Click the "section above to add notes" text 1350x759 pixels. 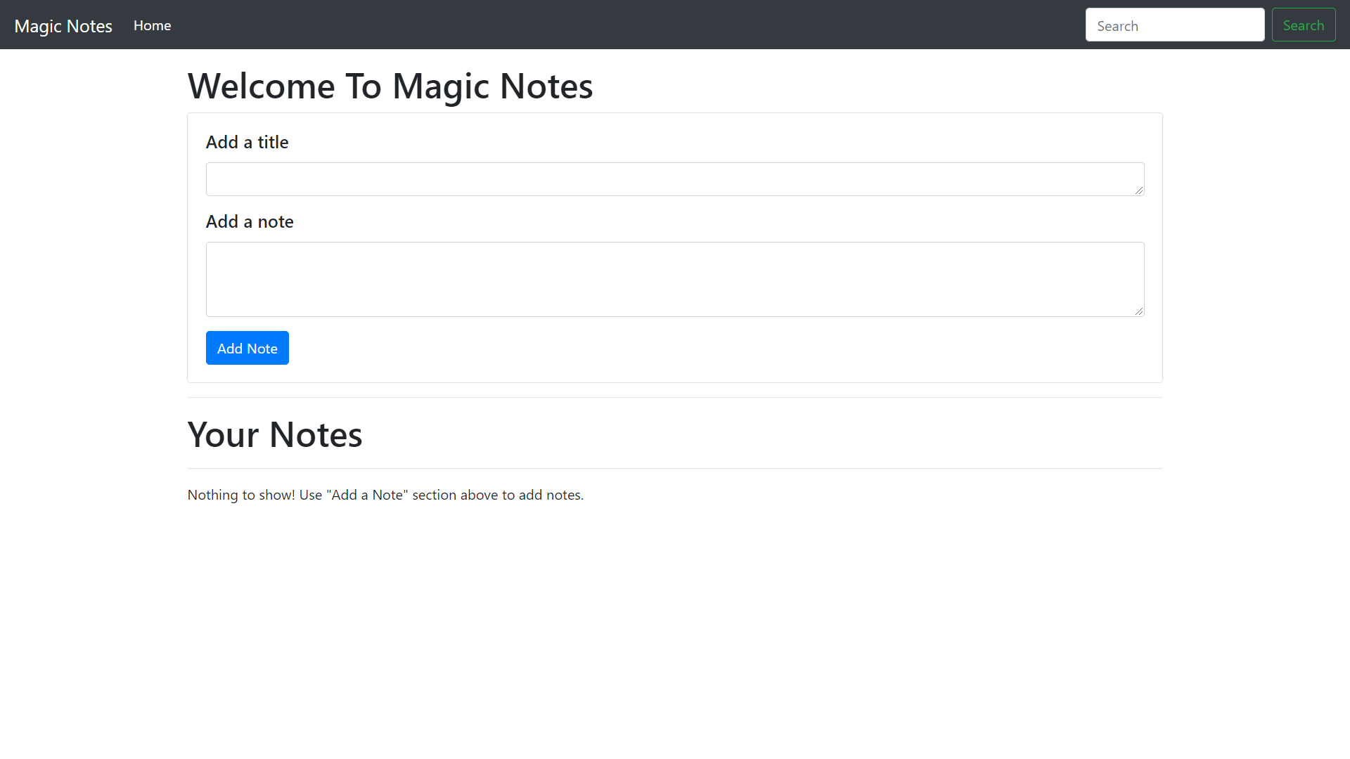(498, 495)
